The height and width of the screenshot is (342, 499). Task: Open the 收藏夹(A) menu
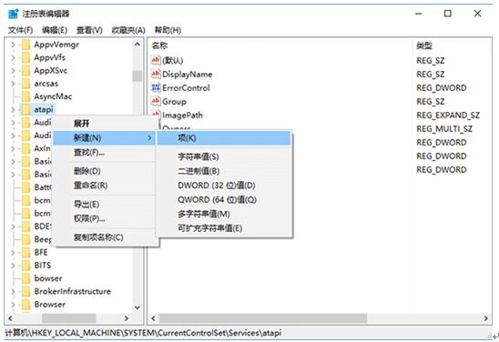(128, 30)
